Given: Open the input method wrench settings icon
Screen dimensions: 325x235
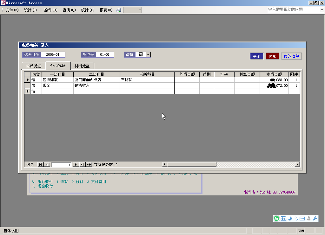Looking at the screenshot, I should [x=315, y=219].
